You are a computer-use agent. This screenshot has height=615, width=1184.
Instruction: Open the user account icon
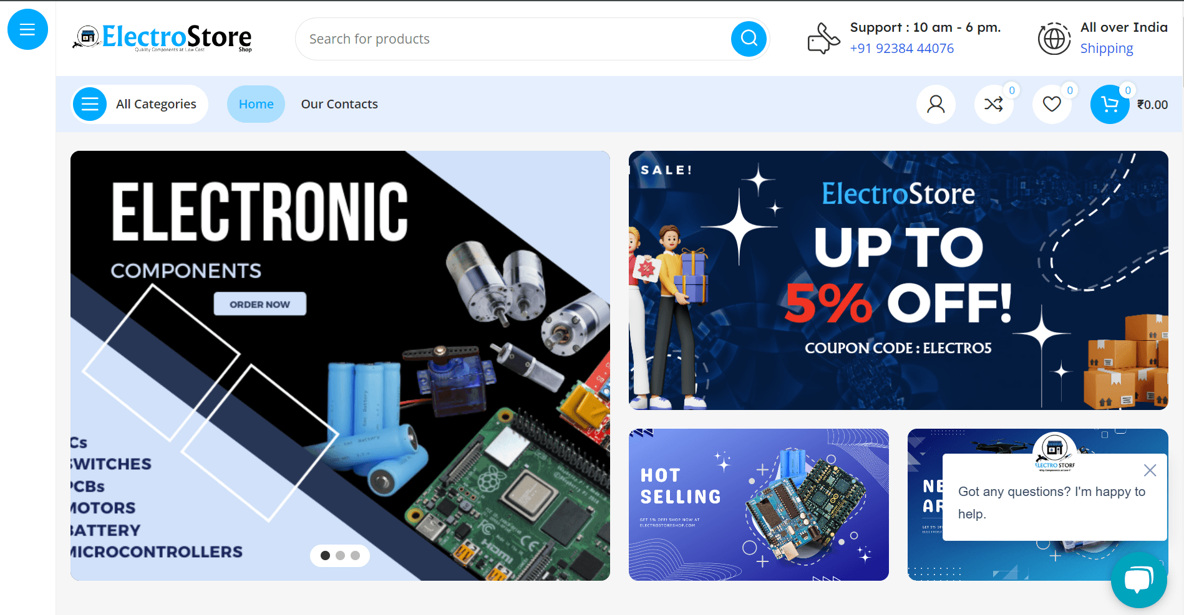click(936, 104)
